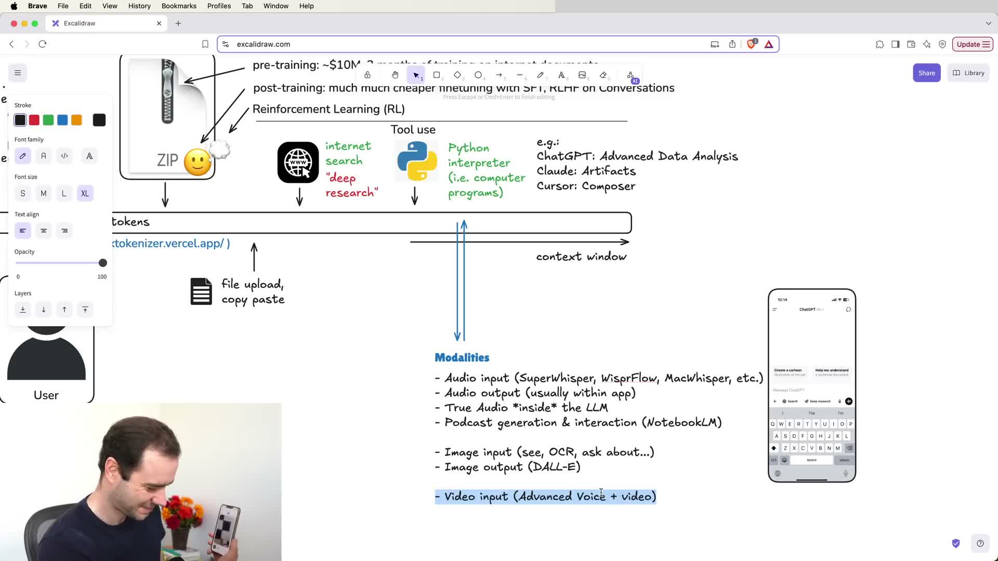The width and height of the screenshot is (998, 561).
Task: Open the Library panel
Action: (x=968, y=73)
